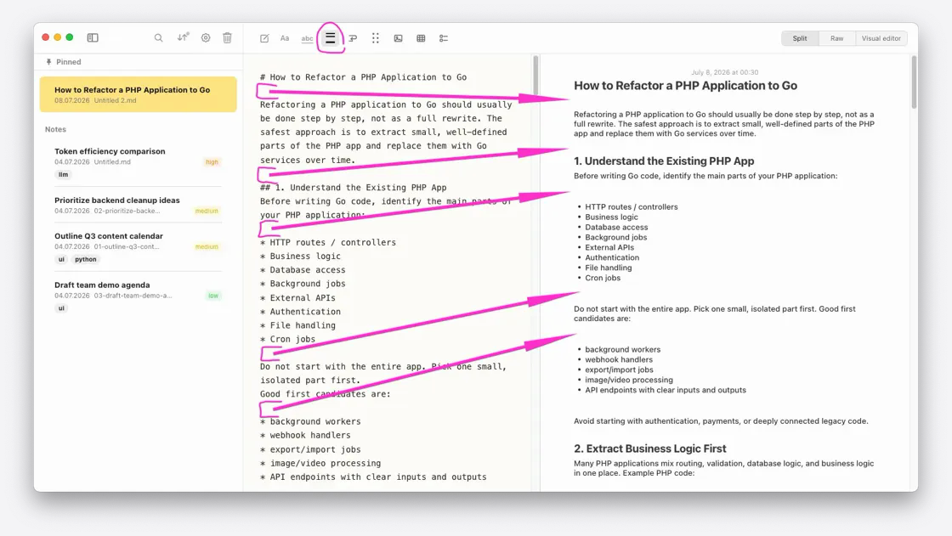Click the '* Cron jobs' source line
Screen dimensions: 952x536
coord(288,339)
